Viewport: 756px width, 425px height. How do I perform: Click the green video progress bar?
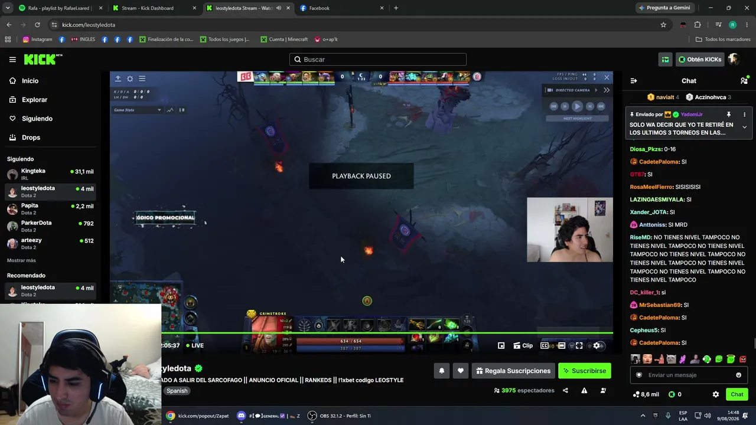point(387,334)
